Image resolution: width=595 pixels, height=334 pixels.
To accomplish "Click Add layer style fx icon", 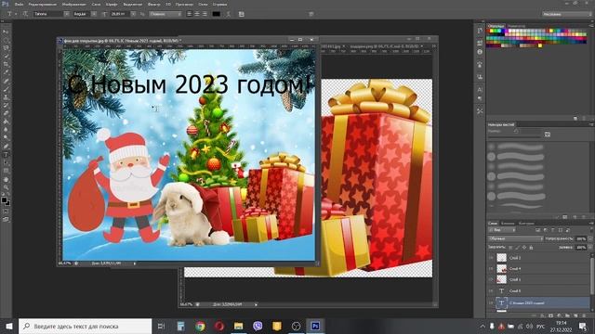I will click(543, 315).
